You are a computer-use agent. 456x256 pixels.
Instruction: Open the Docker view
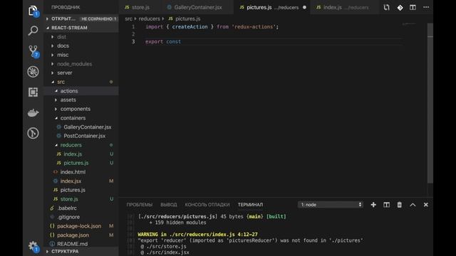point(33,112)
